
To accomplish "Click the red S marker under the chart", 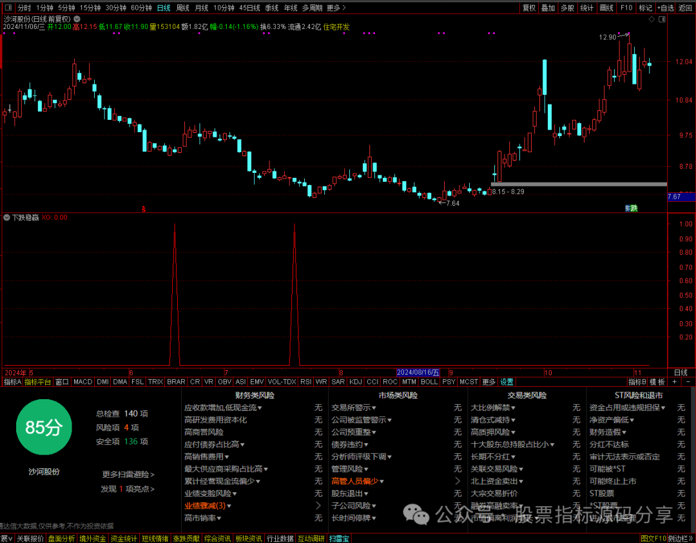I will (144, 209).
